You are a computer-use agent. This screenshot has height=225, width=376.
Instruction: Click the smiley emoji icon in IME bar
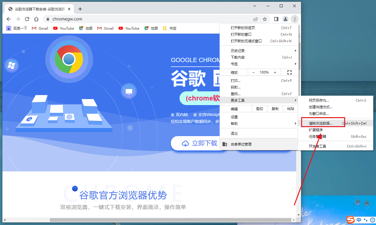point(372,220)
